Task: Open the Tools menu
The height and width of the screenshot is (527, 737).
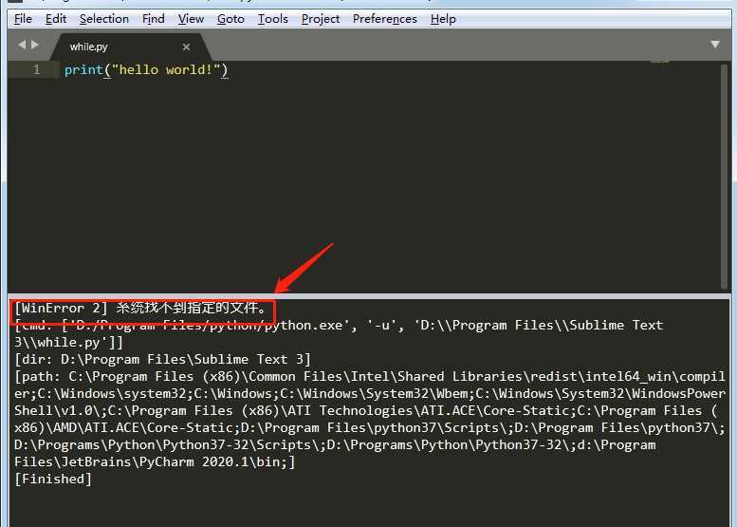Action: (273, 19)
